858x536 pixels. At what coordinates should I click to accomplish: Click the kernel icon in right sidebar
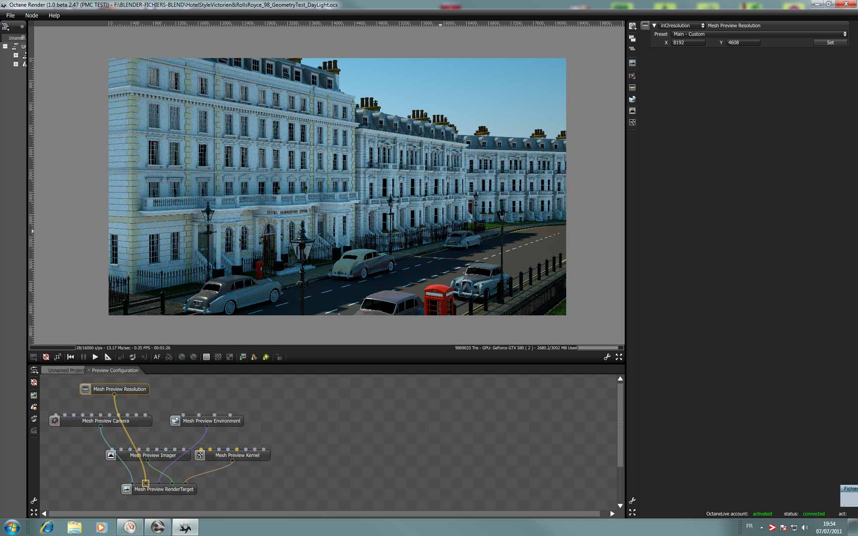[x=632, y=122]
